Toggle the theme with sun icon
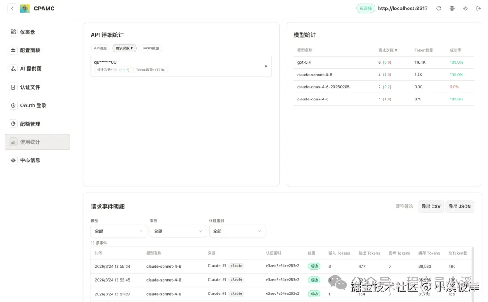This screenshot has height=302, width=488. (465, 9)
